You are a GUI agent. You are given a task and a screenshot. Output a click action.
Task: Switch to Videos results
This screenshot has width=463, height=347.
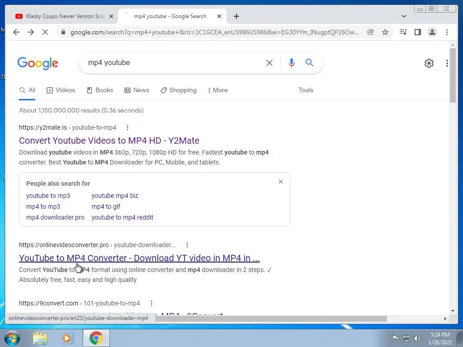[x=61, y=90]
